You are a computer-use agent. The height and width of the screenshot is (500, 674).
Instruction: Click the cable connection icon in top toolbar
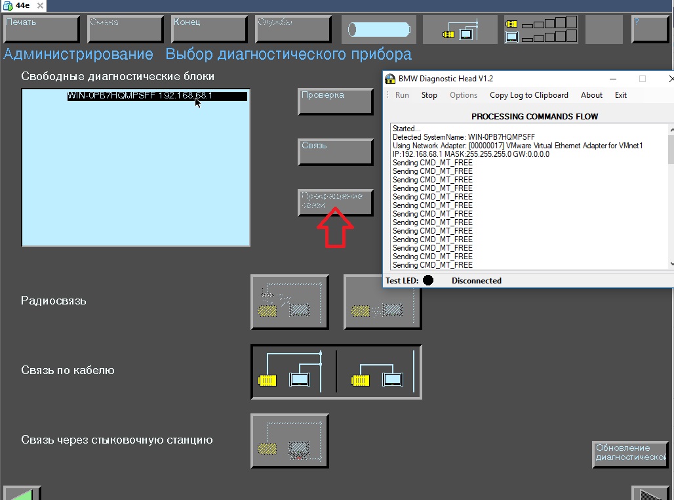460,30
